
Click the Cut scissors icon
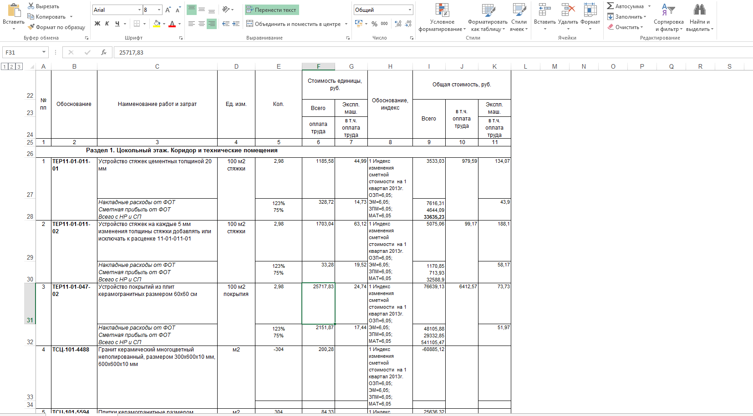click(x=31, y=6)
